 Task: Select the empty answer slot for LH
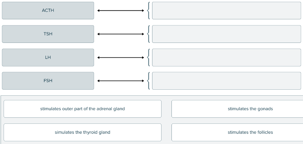pyautogui.click(x=226, y=57)
